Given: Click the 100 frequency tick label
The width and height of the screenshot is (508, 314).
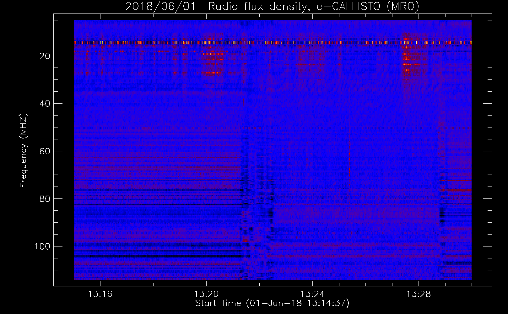Looking at the screenshot, I should [42, 246].
